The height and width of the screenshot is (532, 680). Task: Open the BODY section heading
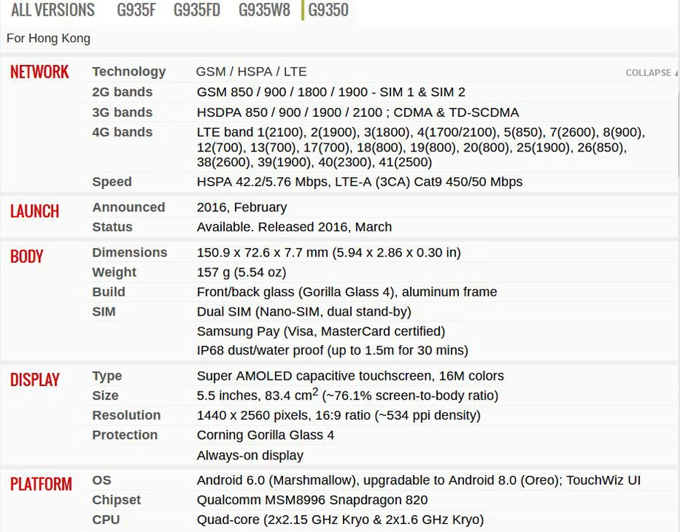[27, 256]
